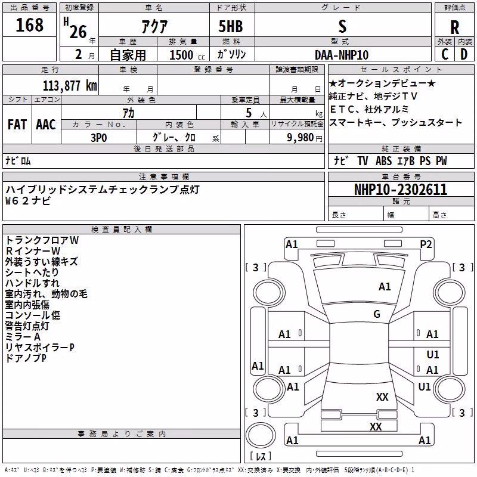This screenshot has height=477, width=477.
Task: Click the 注意事項欄 section header
Action: click(x=163, y=176)
